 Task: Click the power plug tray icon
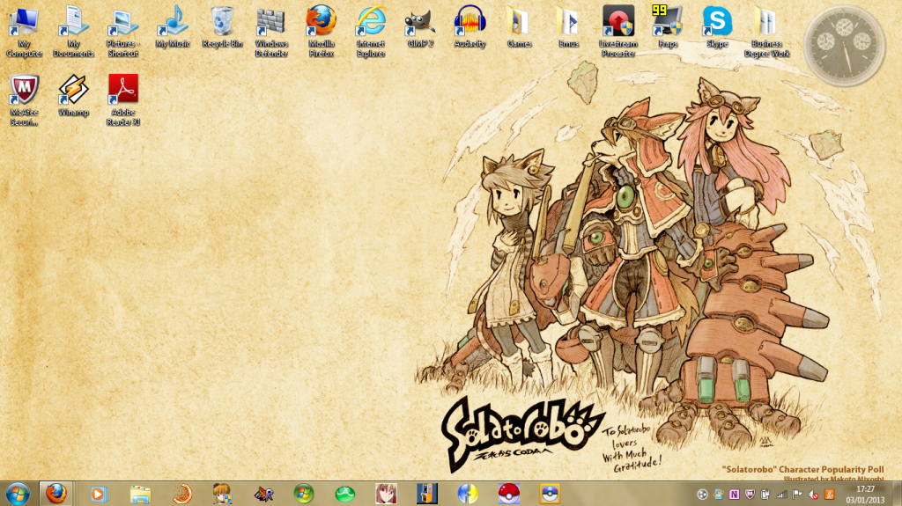point(765,495)
